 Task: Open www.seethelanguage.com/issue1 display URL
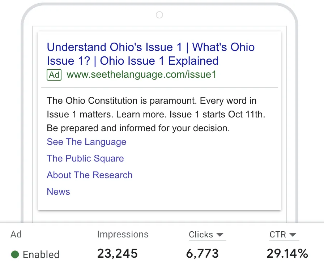tap(141, 74)
